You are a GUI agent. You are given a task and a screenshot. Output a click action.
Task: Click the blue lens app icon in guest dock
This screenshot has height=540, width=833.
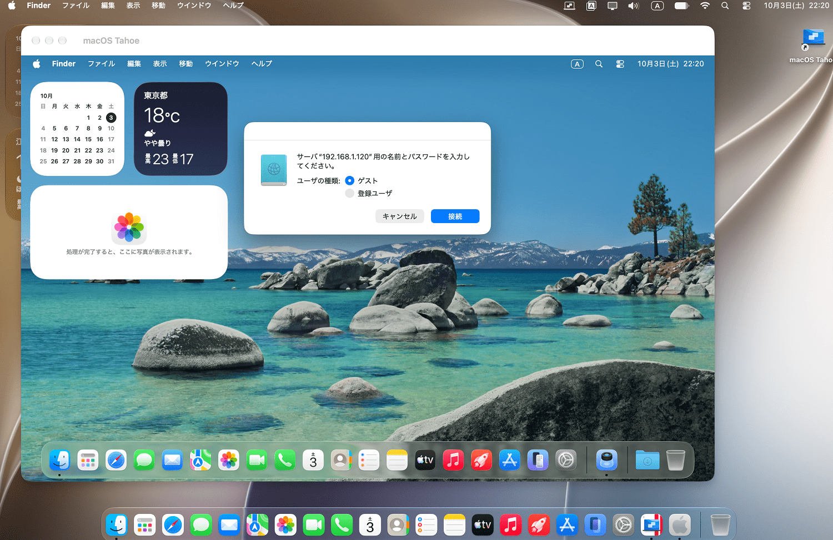click(606, 460)
